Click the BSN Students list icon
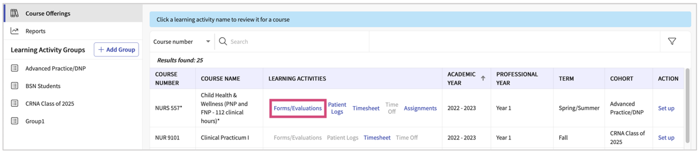Viewport: 699px width, 153px height. coord(14,86)
